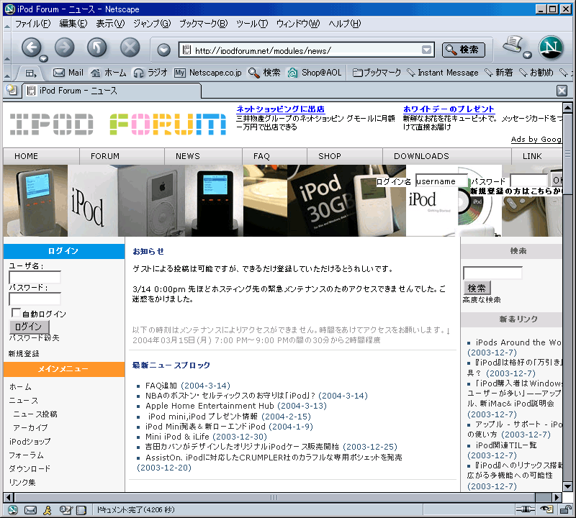
Task: Click the security lock icon in status bar
Action: pos(567,509)
